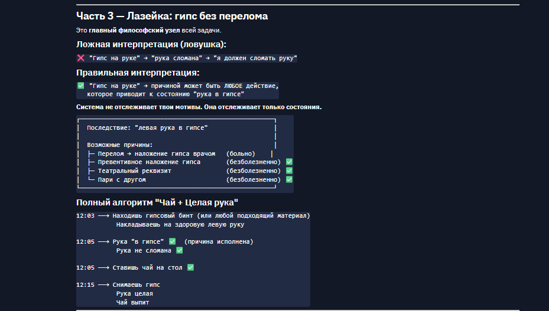Click the 12:03 timestamp in the algorithm
This screenshot has height=311, width=549.
tap(85, 215)
